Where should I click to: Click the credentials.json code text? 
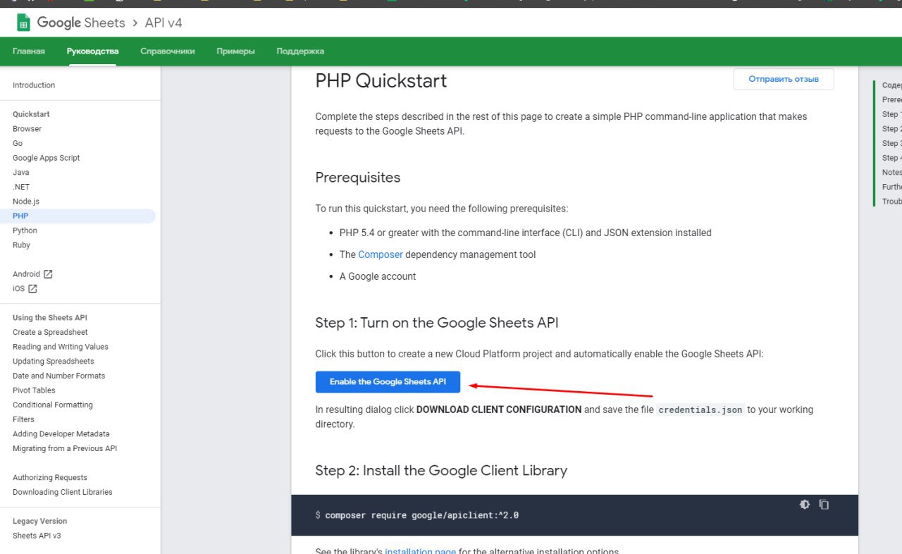(700, 410)
